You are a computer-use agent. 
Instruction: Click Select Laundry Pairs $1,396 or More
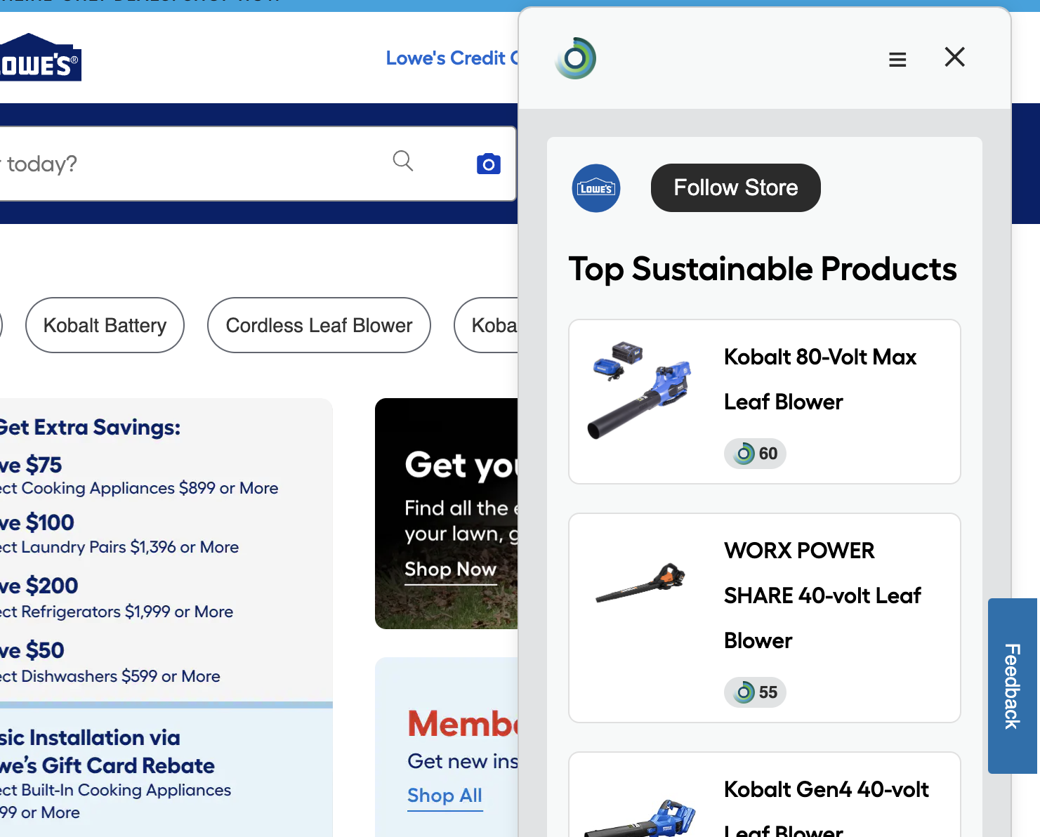(x=119, y=547)
